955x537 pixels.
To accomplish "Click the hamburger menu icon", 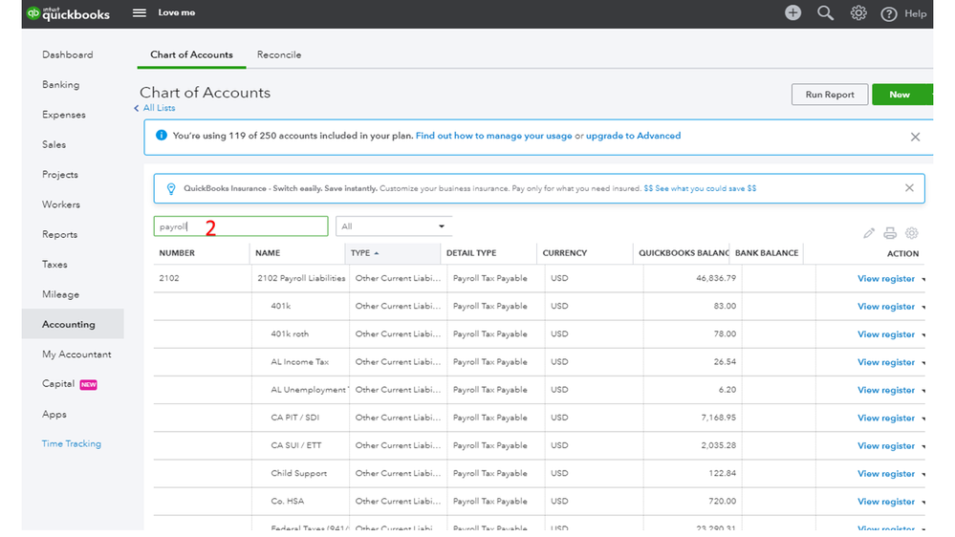I will tap(140, 13).
